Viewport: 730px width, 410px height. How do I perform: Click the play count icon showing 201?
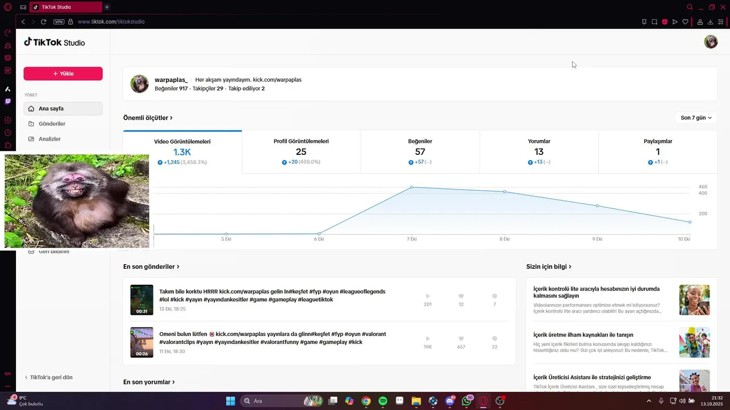(x=428, y=296)
